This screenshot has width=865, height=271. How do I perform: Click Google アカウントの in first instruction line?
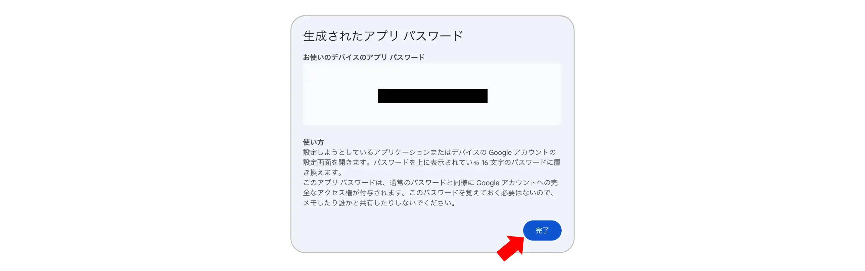[522, 152]
